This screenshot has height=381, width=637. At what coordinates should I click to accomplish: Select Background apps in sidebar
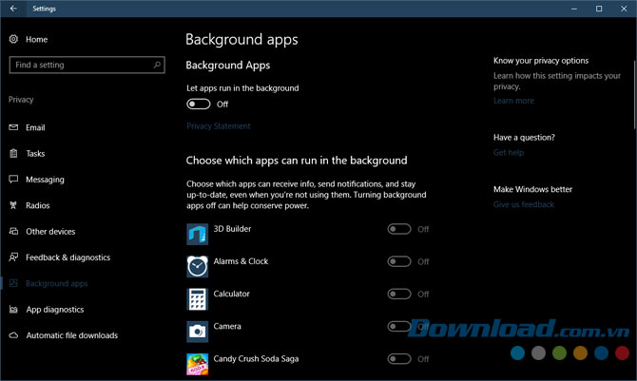56,283
